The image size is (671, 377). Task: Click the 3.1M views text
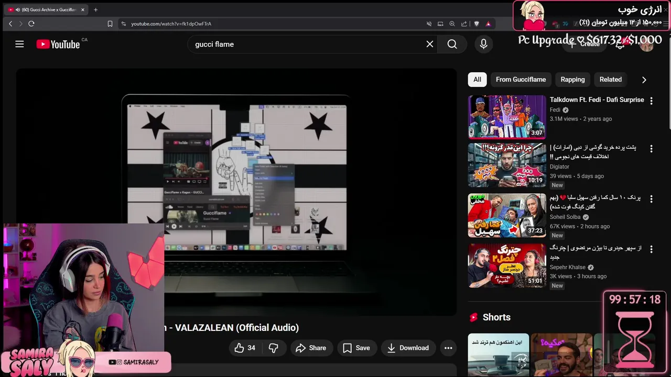[564, 119]
